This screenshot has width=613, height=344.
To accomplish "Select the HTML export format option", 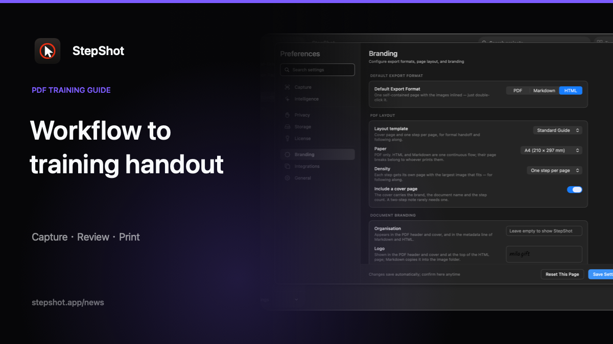I will click(571, 91).
